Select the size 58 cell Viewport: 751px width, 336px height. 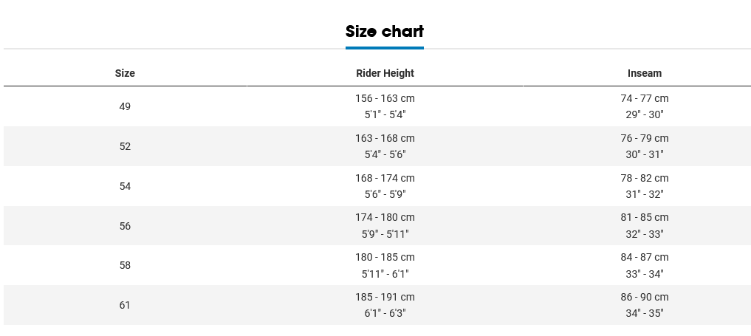click(125, 266)
